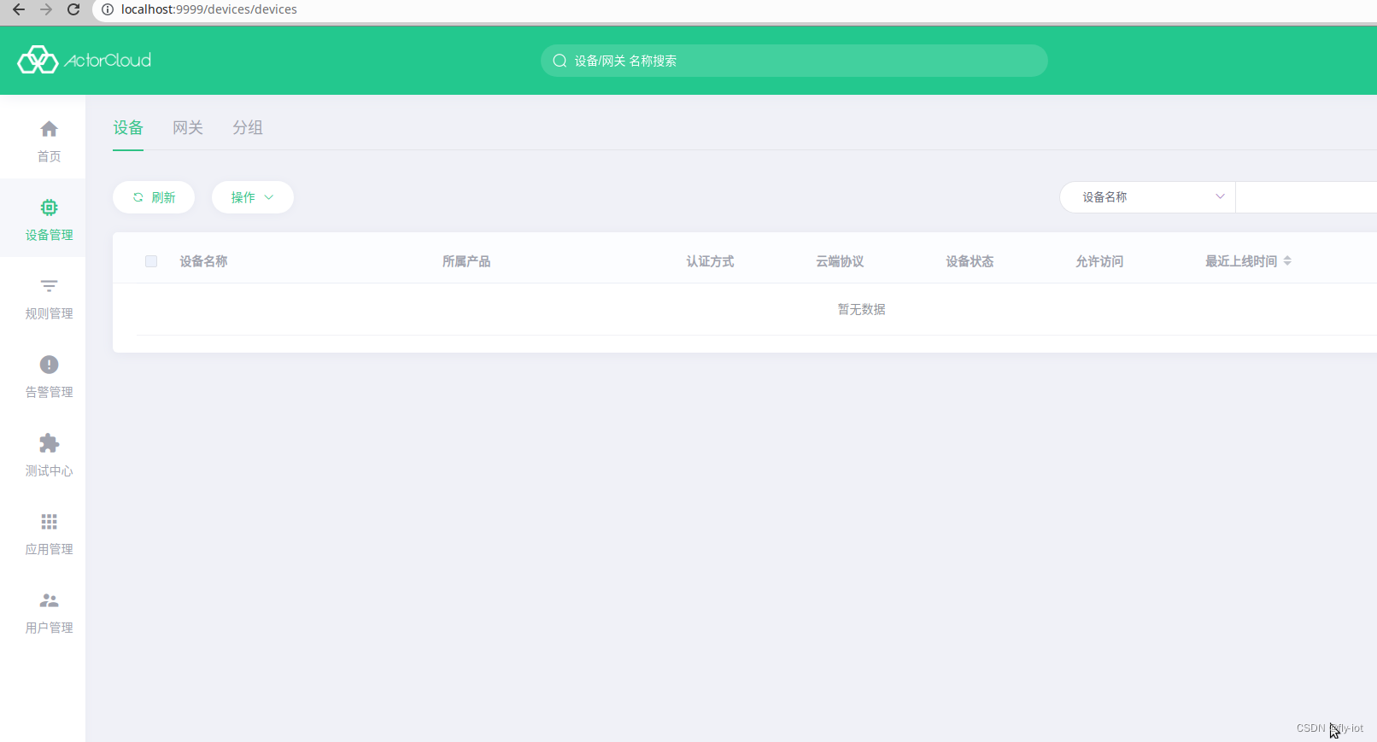Switch to the 网关 tab
This screenshot has height=742, width=1377.
(x=188, y=127)
